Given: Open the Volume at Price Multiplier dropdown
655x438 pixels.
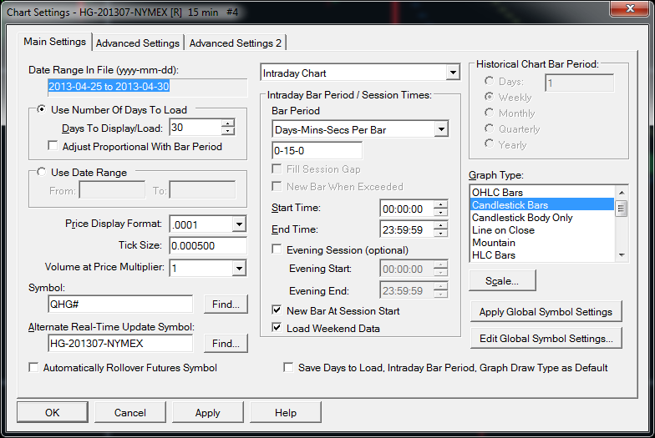Looking at the screenshot, I should coord(239,269).
